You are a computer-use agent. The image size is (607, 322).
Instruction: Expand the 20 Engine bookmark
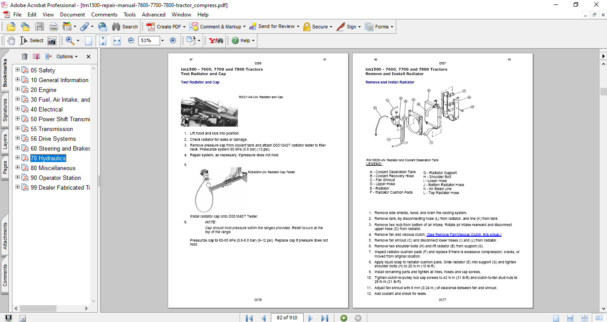pyautogui.click(x=16, y=90)
